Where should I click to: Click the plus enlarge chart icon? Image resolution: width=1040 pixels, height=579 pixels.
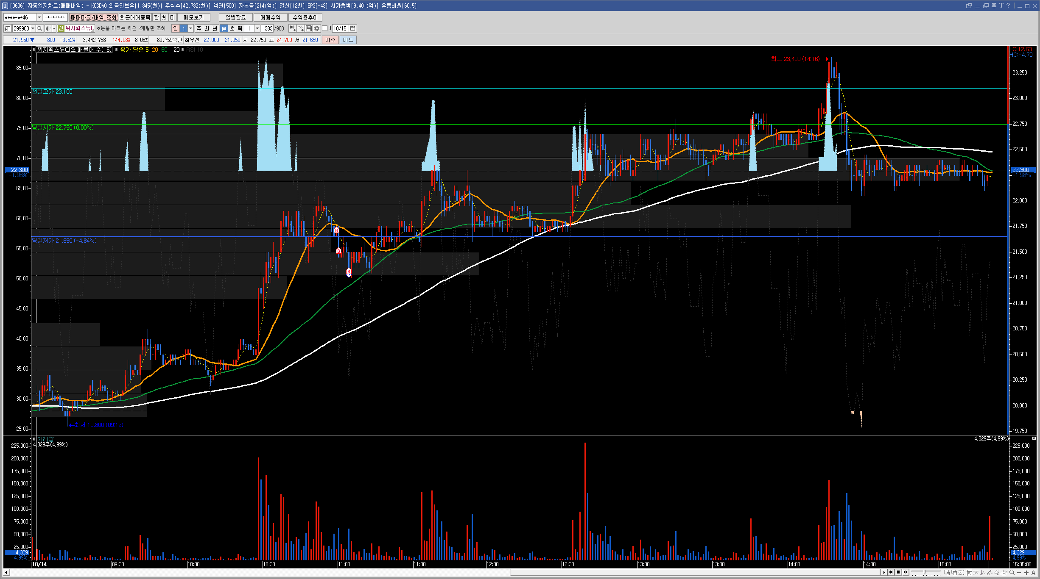pyautogui.click(x=1026, y=573)
